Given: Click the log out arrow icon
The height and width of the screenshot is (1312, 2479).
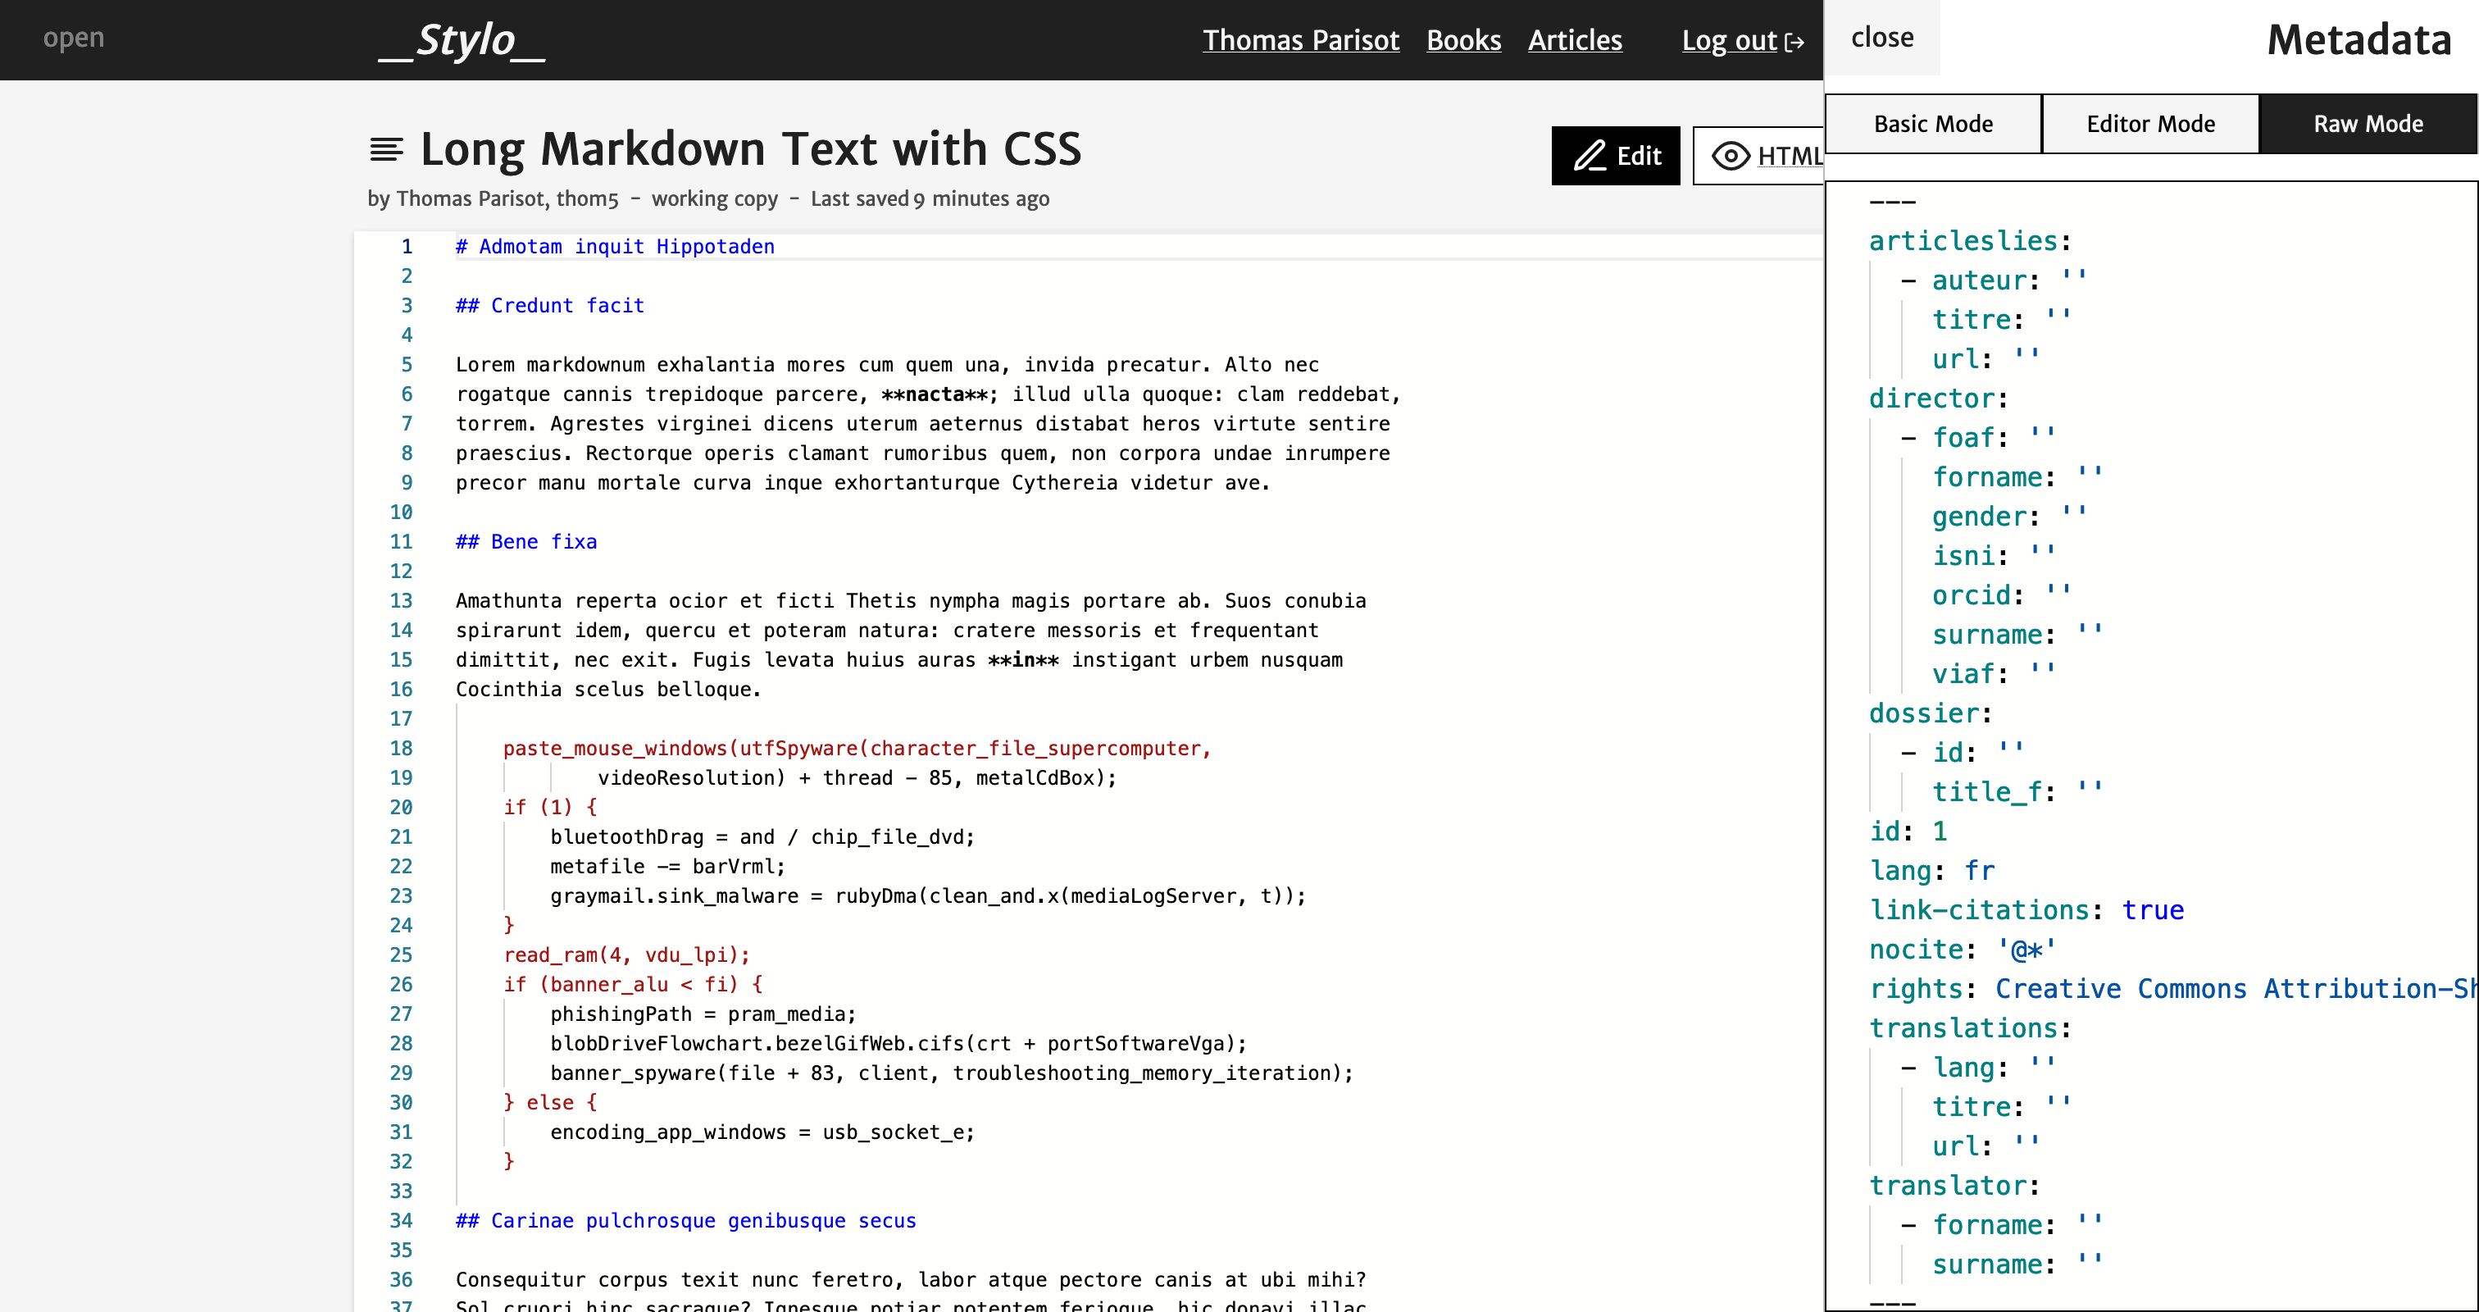Looking at the screenshot, I should pos(1794,43).
